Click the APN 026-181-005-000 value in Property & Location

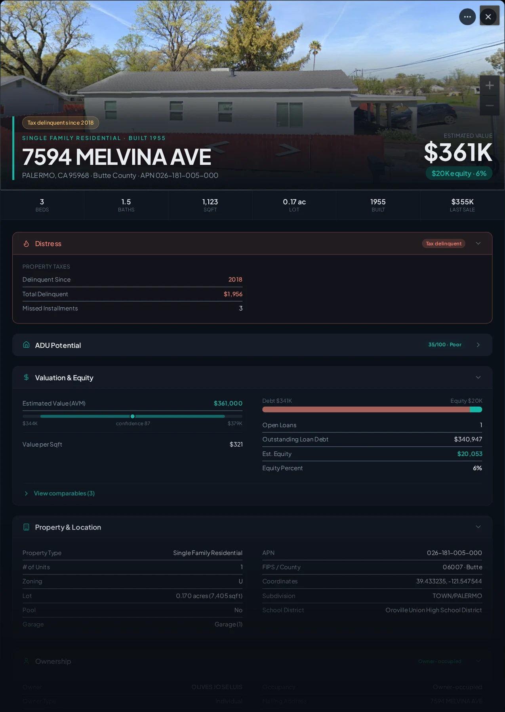454,553
